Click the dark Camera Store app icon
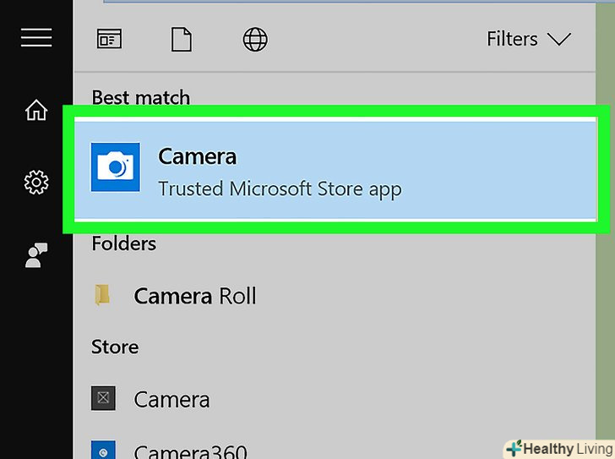The image size is (615, 459). [x=103, y=399]
